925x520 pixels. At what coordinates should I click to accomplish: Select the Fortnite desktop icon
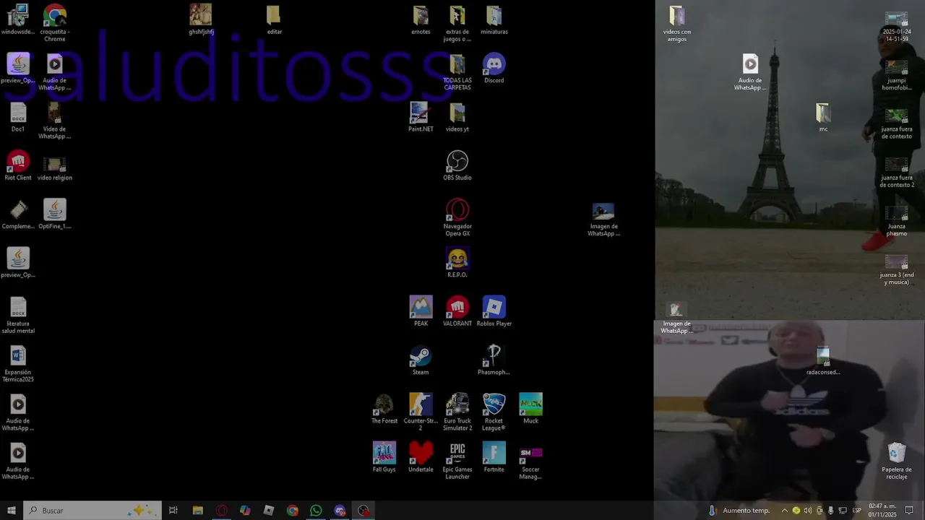point(494,457)
